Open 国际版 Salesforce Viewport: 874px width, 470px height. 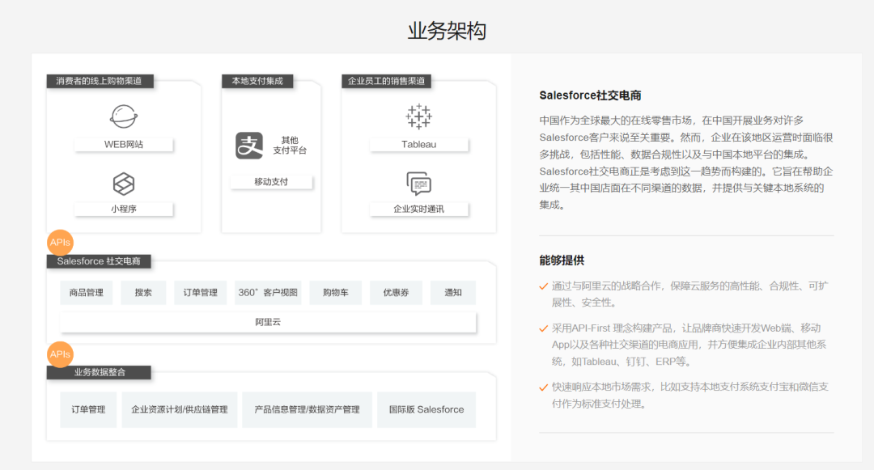point(426,409)
